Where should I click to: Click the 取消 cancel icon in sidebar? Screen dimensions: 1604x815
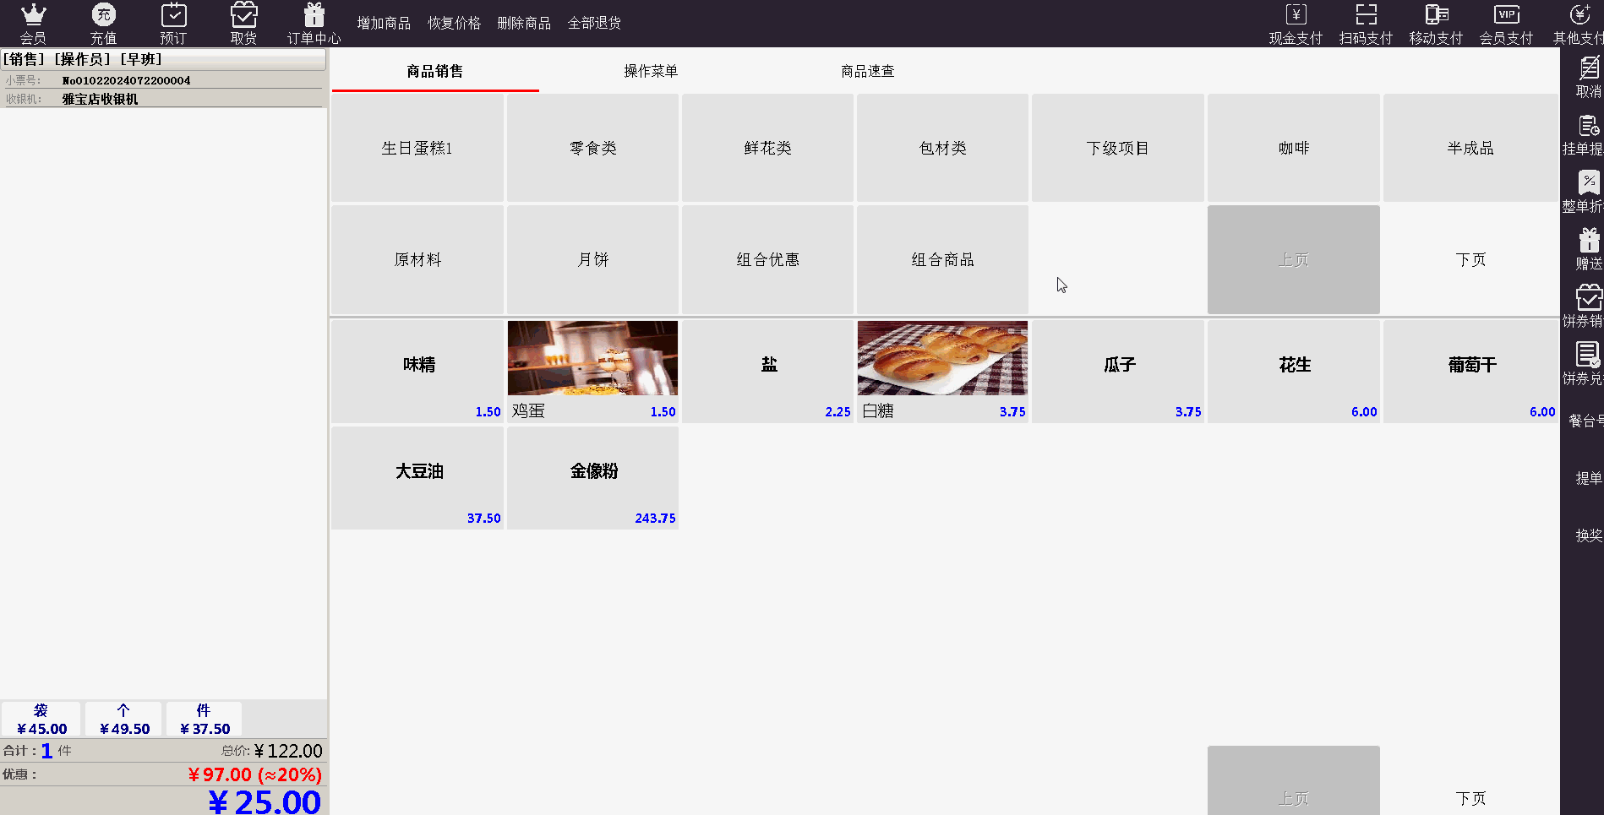point(1589,77)
